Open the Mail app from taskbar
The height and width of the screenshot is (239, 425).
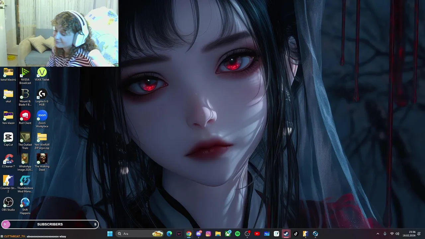point(267,234)
